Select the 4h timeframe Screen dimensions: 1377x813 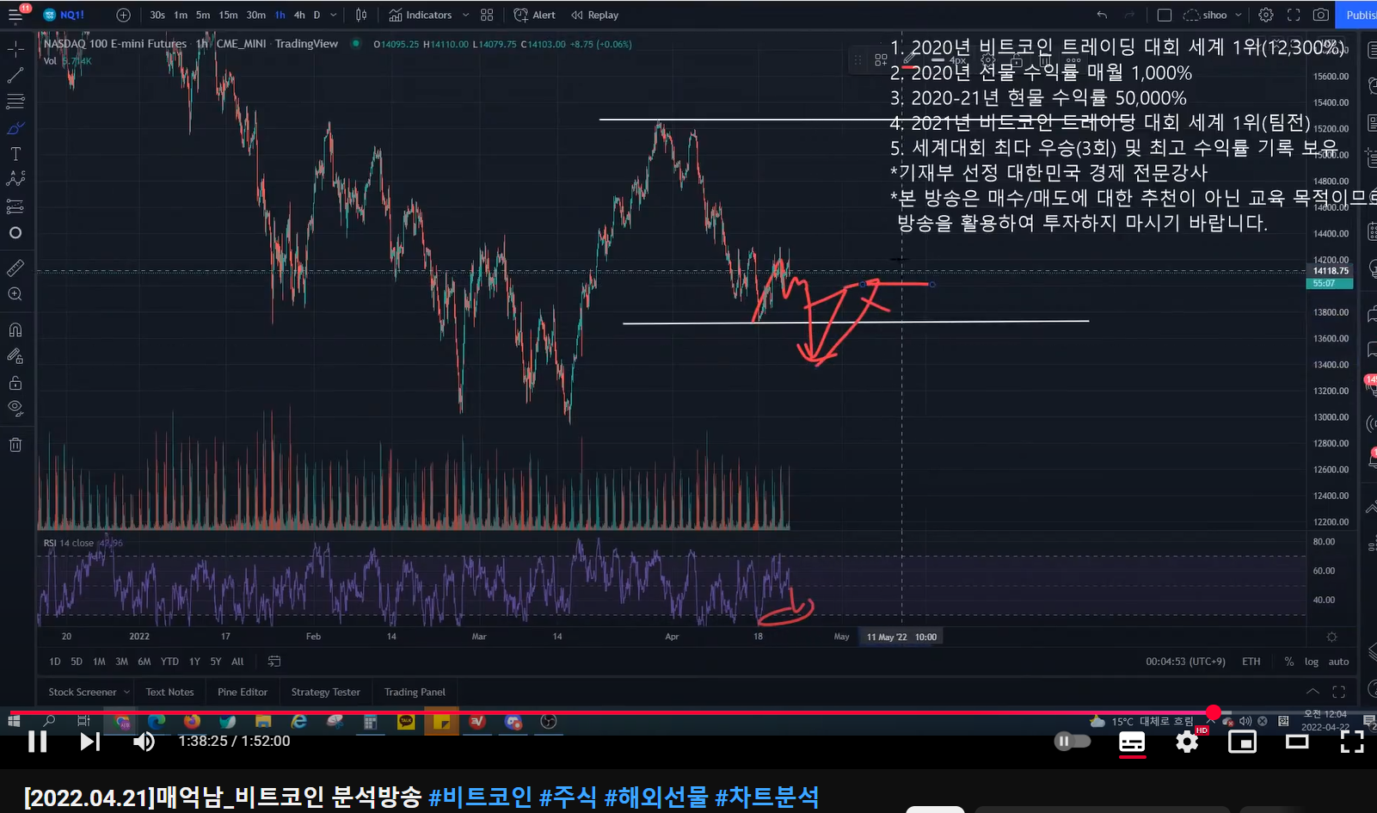(299, 15)
